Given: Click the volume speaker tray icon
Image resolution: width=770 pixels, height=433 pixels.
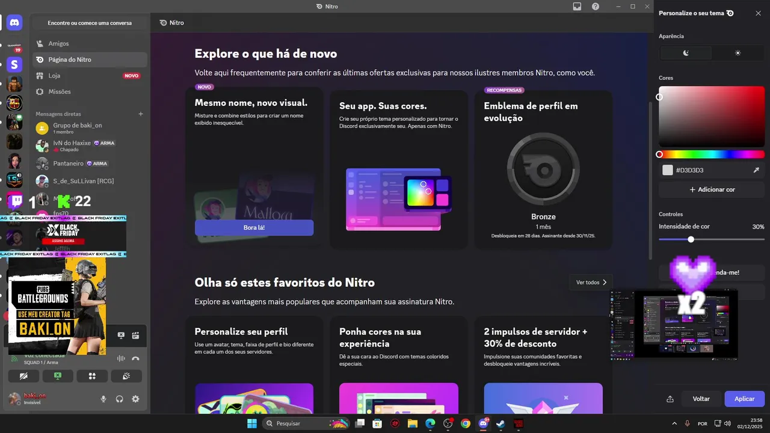Looking at the screenshot, I should [x=727, y=423].
